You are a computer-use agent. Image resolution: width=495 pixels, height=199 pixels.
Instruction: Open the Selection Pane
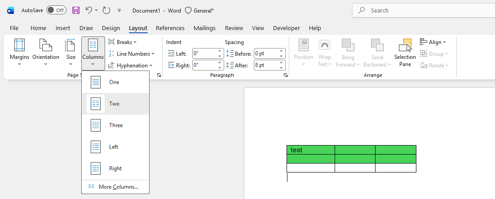tap(405, 53)
